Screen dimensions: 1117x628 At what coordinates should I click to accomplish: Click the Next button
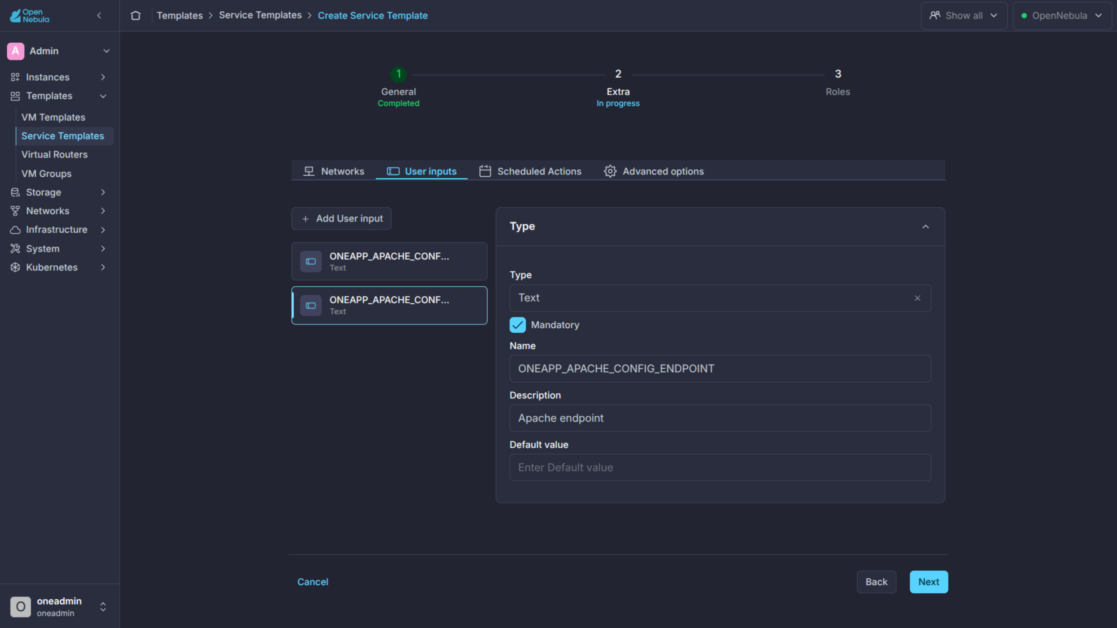(929, 582)
